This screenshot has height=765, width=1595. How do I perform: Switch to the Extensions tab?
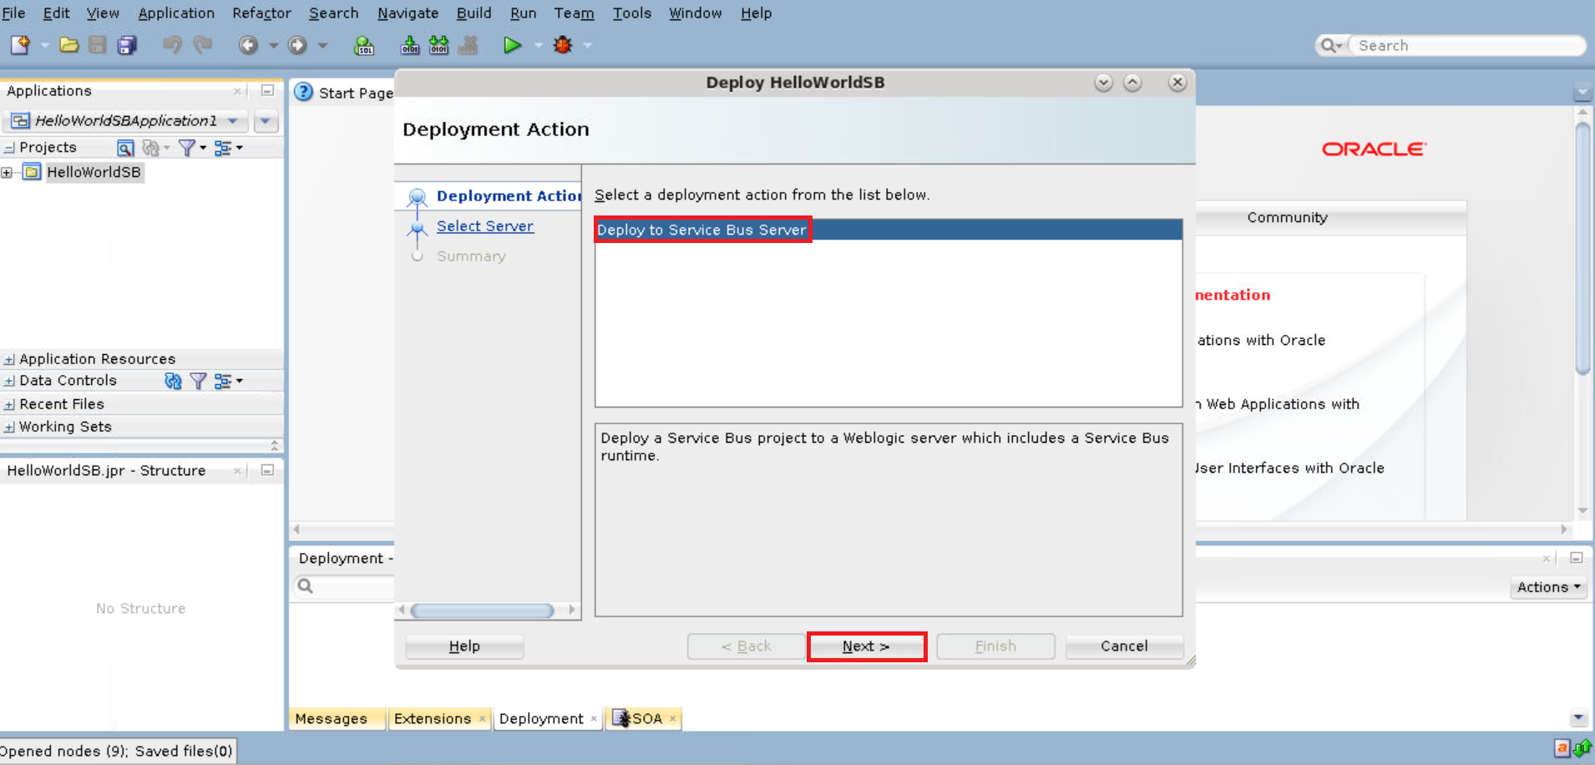pyautogui.click(x=439, y=718)
